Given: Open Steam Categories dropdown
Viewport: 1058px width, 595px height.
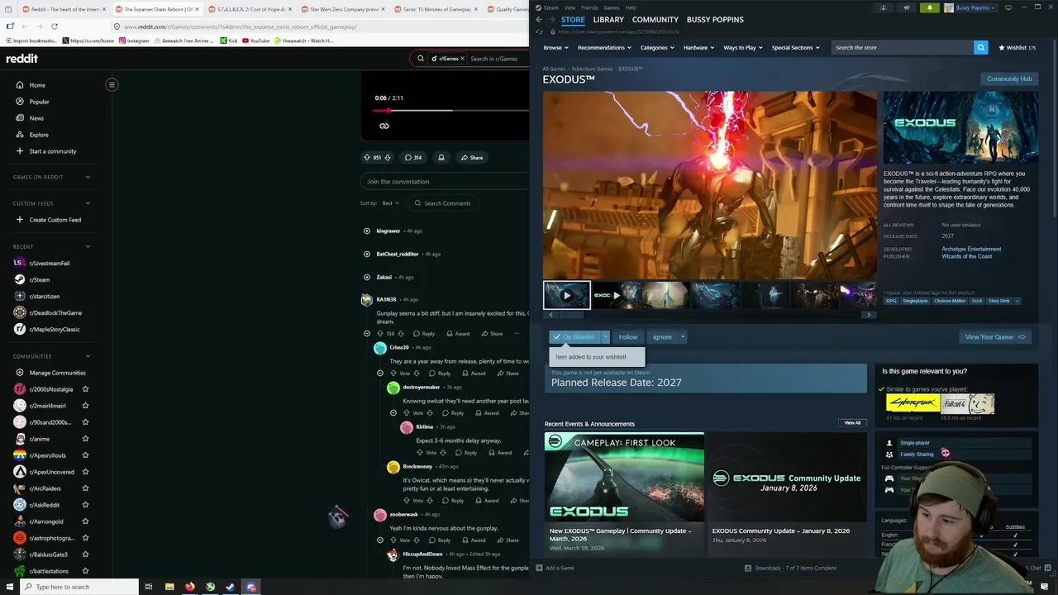Looking at the screenshot, I should (656, 48).
